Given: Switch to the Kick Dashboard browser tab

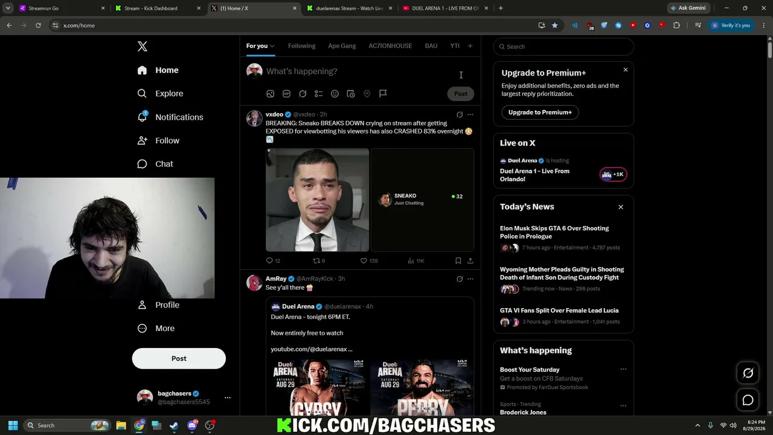Looking at the screenshot, I should 158,8.
